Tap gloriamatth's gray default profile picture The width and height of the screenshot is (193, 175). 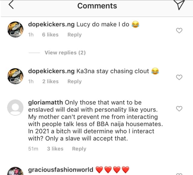pyautogui.click(x=15, y=107)
